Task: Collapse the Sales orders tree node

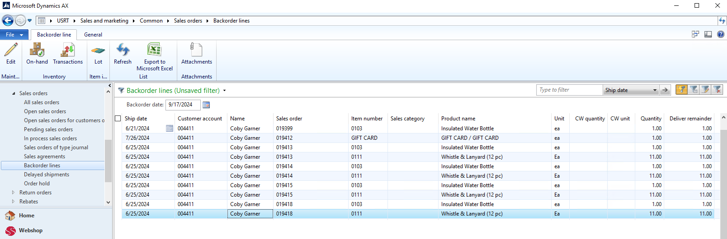Action: pos(14,93)
